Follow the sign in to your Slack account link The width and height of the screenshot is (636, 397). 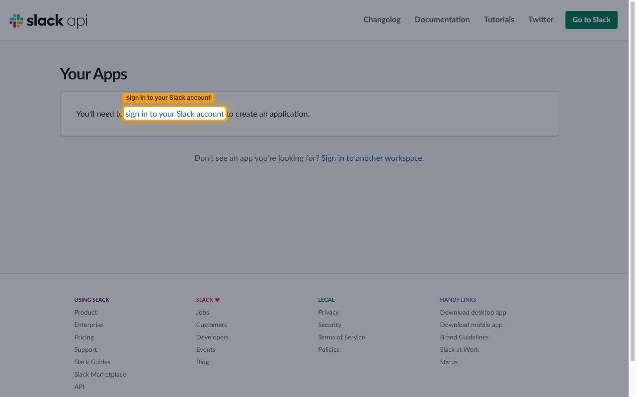pos(175,114)
